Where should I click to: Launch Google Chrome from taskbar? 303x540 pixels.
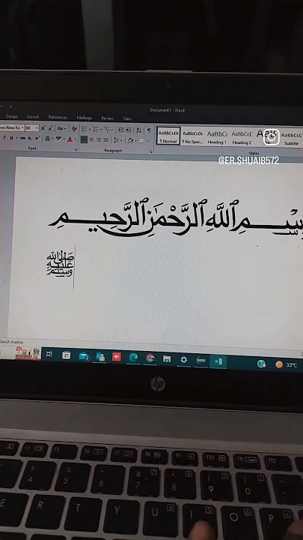150,358
